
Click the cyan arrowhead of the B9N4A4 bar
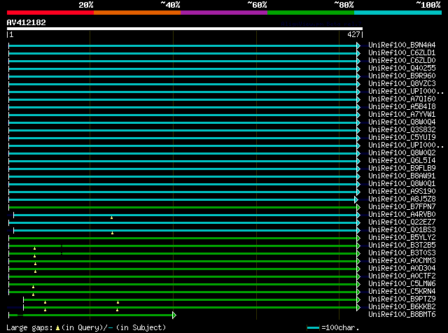point(358,45)
